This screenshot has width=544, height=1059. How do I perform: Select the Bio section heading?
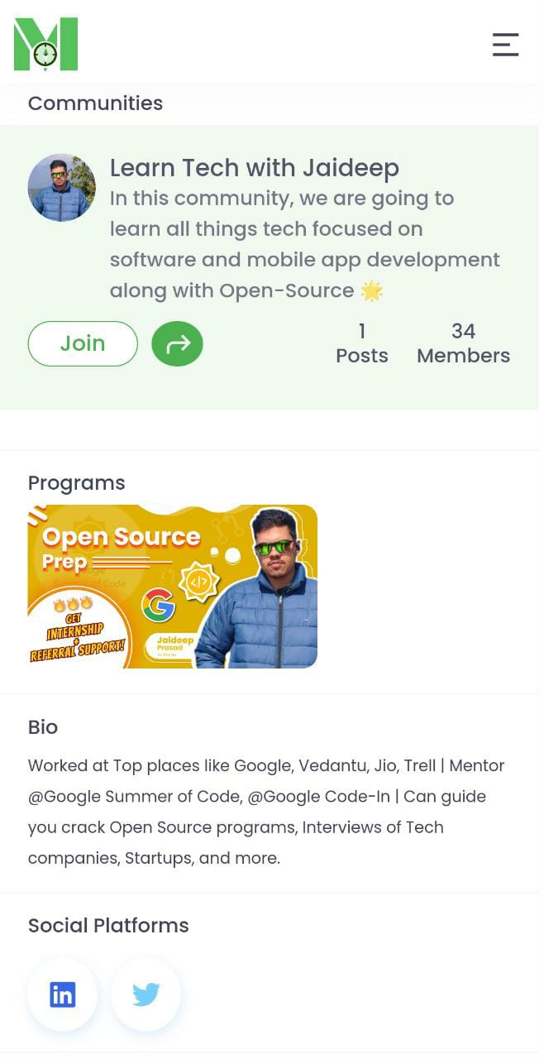[43, 727]
